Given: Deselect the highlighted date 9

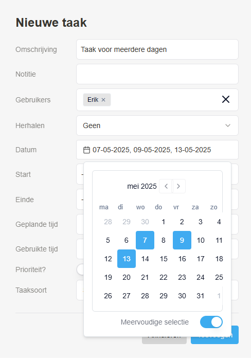Looking at the screenshot, I should tap(182, 240).
